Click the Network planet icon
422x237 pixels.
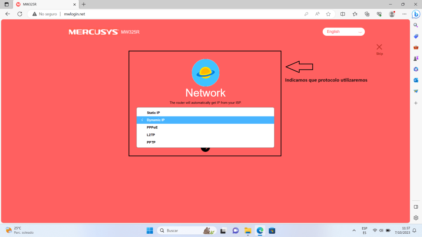pos(205,72)
